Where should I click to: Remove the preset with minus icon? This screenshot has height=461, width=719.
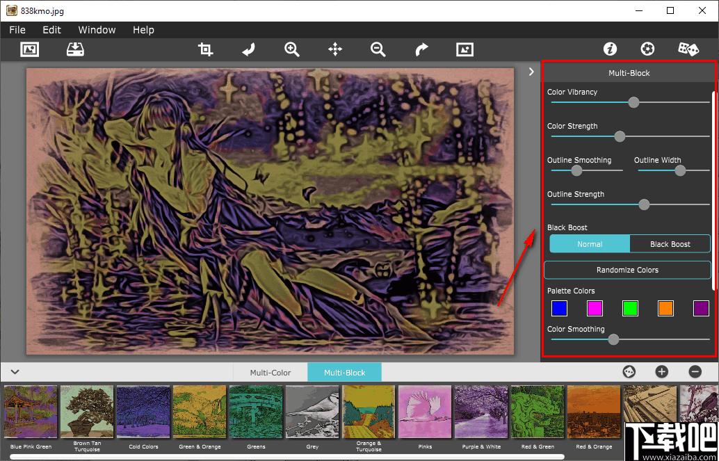coord(695,371)
